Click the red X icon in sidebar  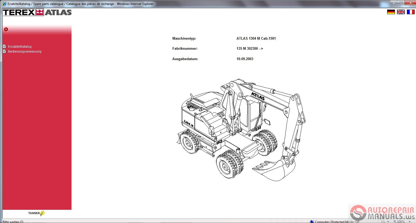click(x=6, y=30)
